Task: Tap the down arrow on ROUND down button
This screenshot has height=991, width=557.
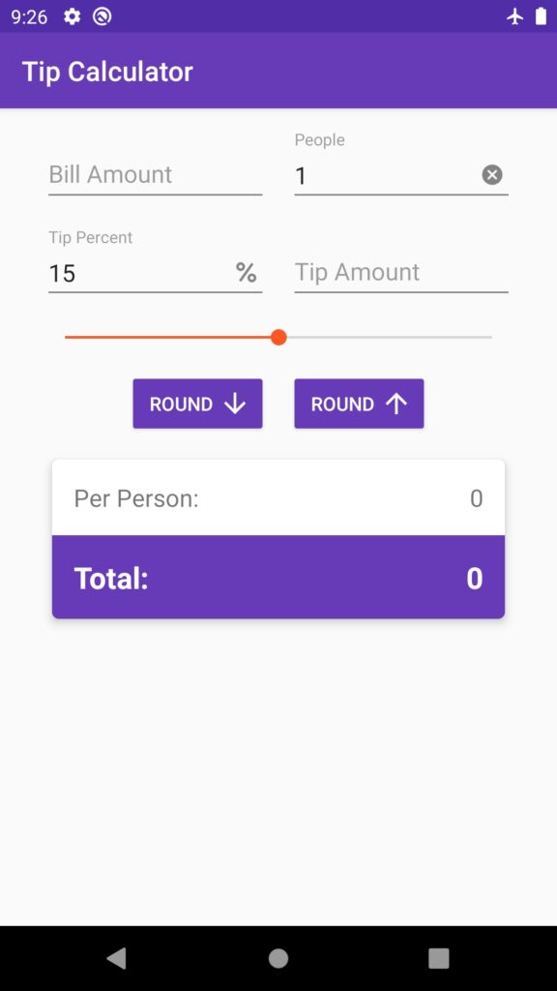Action: (235, 404)
